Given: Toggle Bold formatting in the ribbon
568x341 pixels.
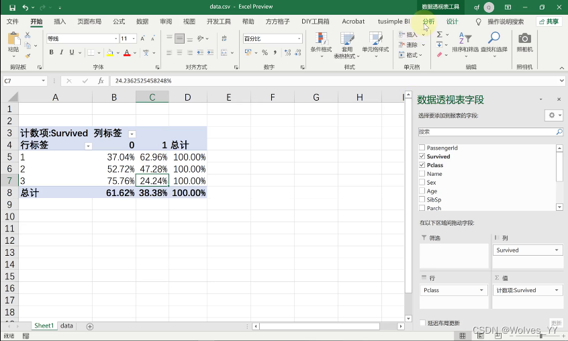Looking at the screenshot, I should pos(51,52).
